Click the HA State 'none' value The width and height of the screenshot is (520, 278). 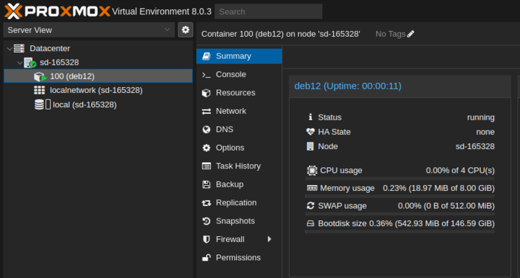coord(485,132)
